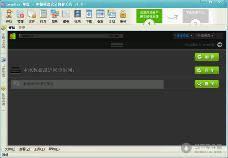The width and height of the screenshot is (228, 158).
Task: Close the ImapBox window
Action: click(x=219, y=3)
